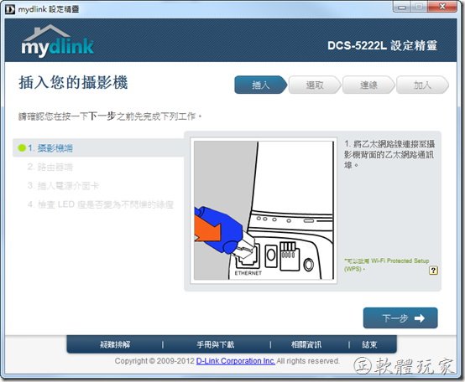This screenshot has height=382, width=465.
Task: Click the arrow icon on 下一步 button
Action: pos(420,318)
